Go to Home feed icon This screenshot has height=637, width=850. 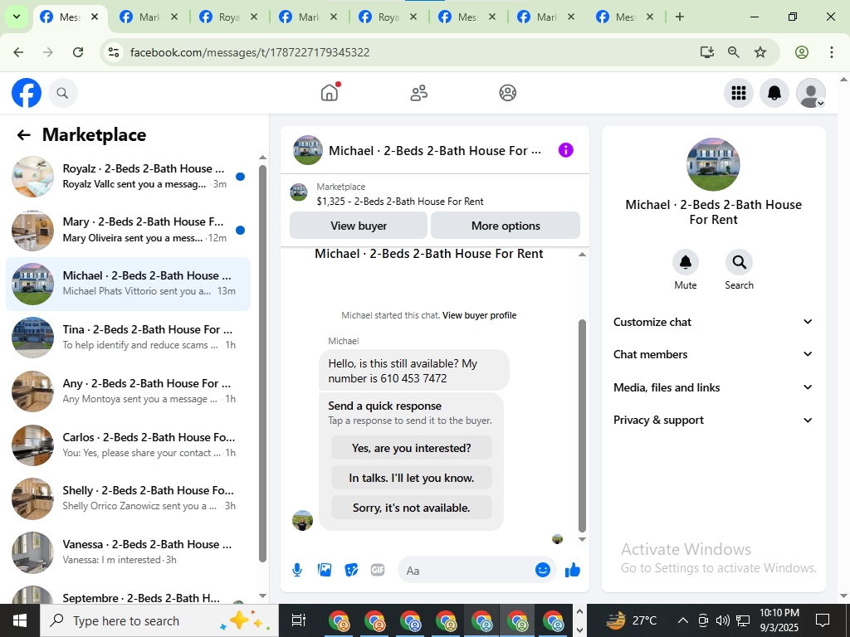(x=329, y=93)
